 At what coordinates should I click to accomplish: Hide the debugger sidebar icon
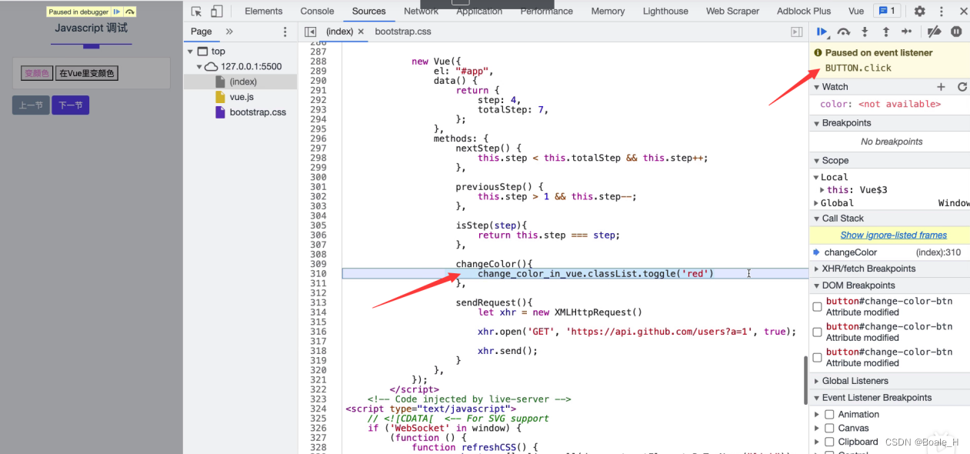pyautogui.click(x=797, y=32)
